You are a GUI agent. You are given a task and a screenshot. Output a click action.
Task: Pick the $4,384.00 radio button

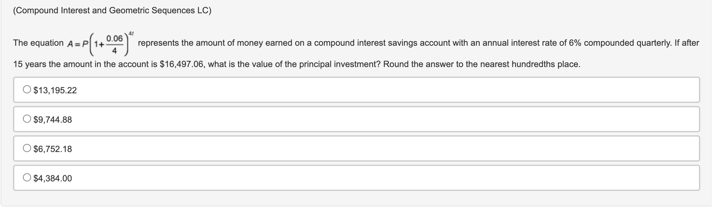click(27, 178)
